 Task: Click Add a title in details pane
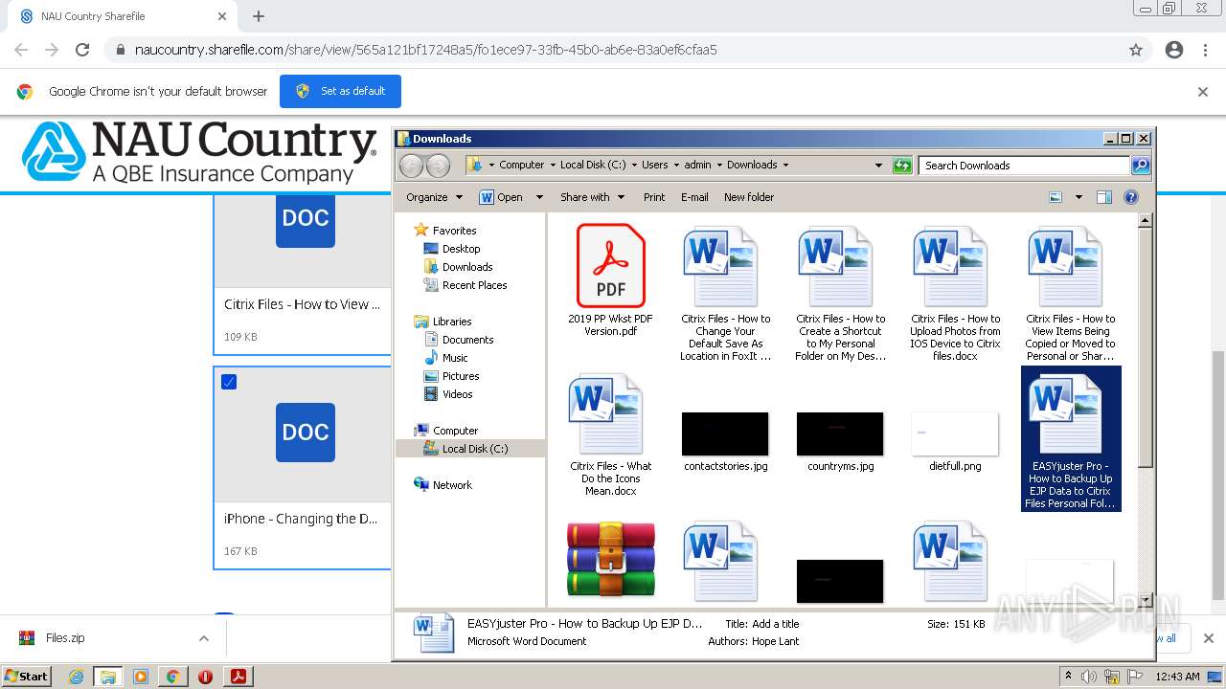pyautogui.click(x=775, y=624)
